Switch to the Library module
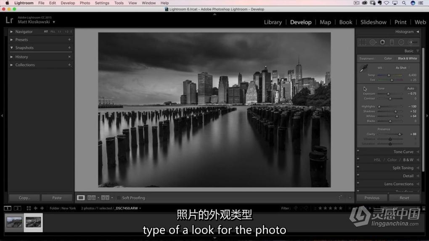This screenshot has width=429, height=241. point(273,22)
